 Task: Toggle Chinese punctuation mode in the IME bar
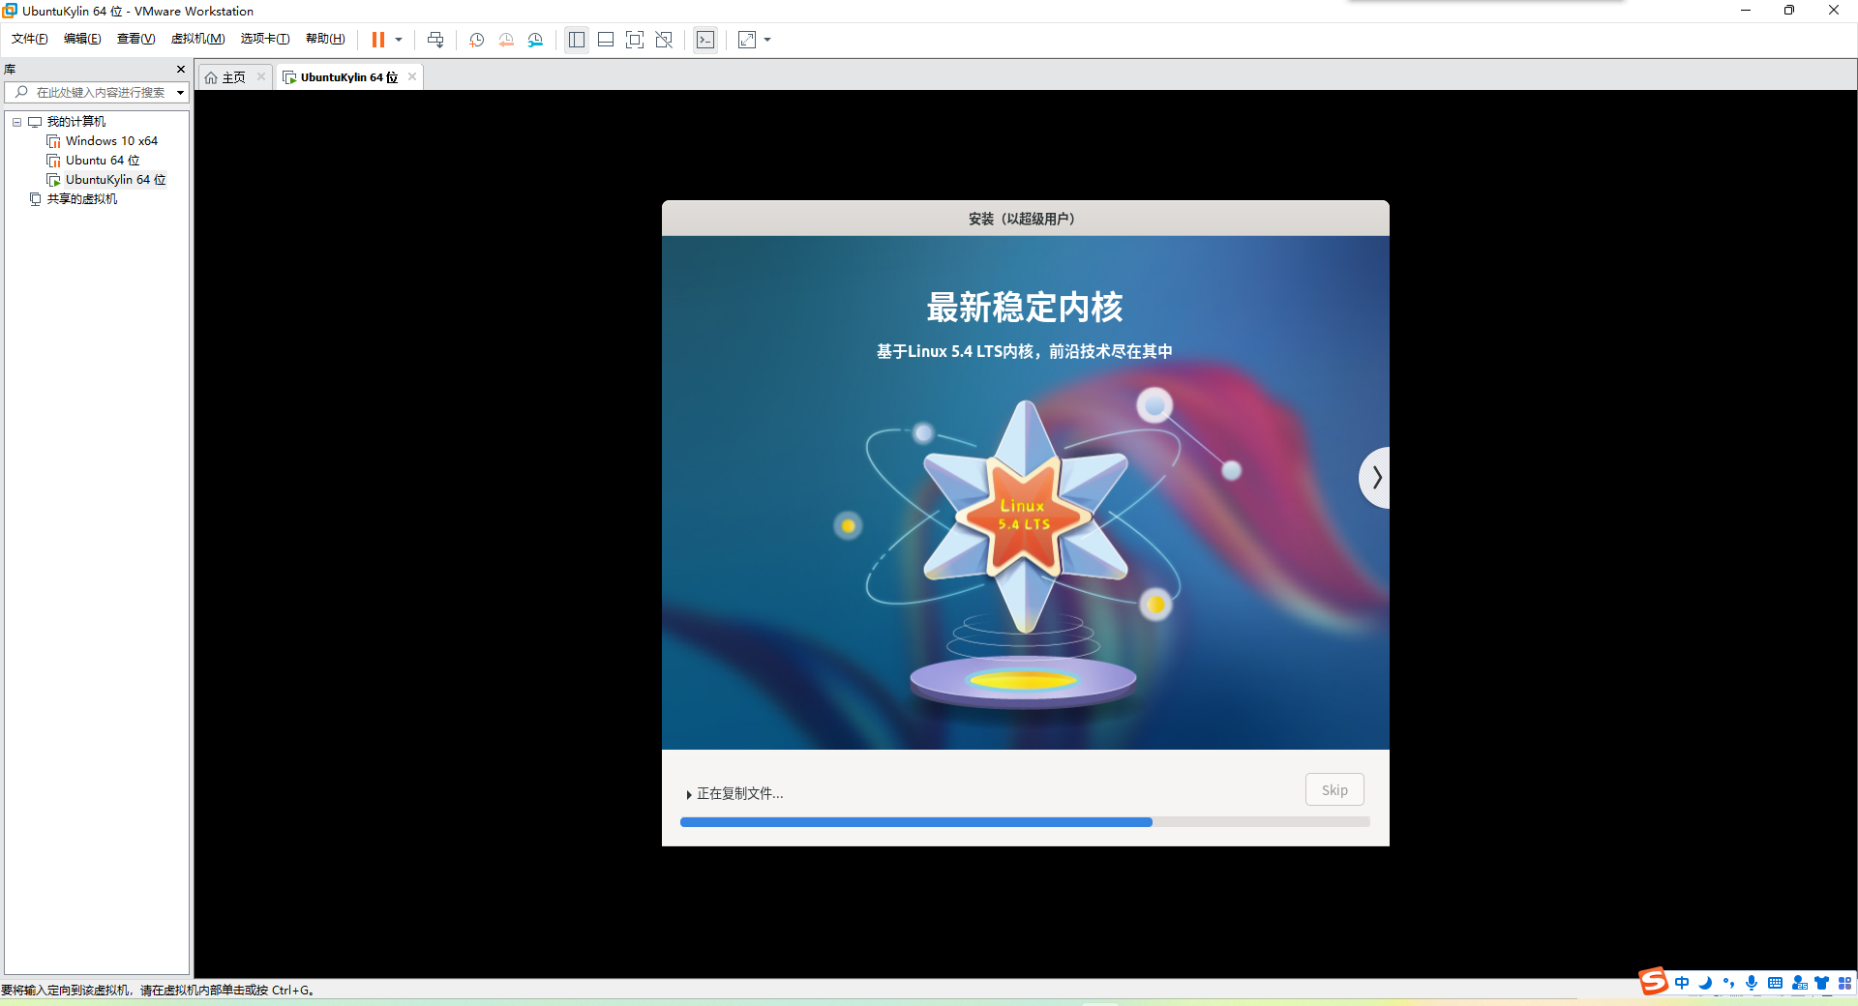[x=1728, y=983]
